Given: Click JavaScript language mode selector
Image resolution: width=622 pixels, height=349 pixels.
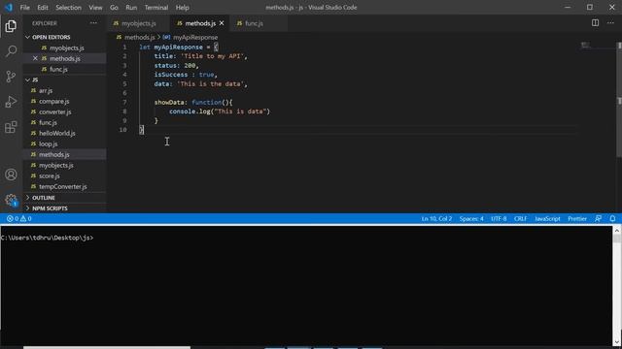Looking at the screenshot, I should 547,218.
